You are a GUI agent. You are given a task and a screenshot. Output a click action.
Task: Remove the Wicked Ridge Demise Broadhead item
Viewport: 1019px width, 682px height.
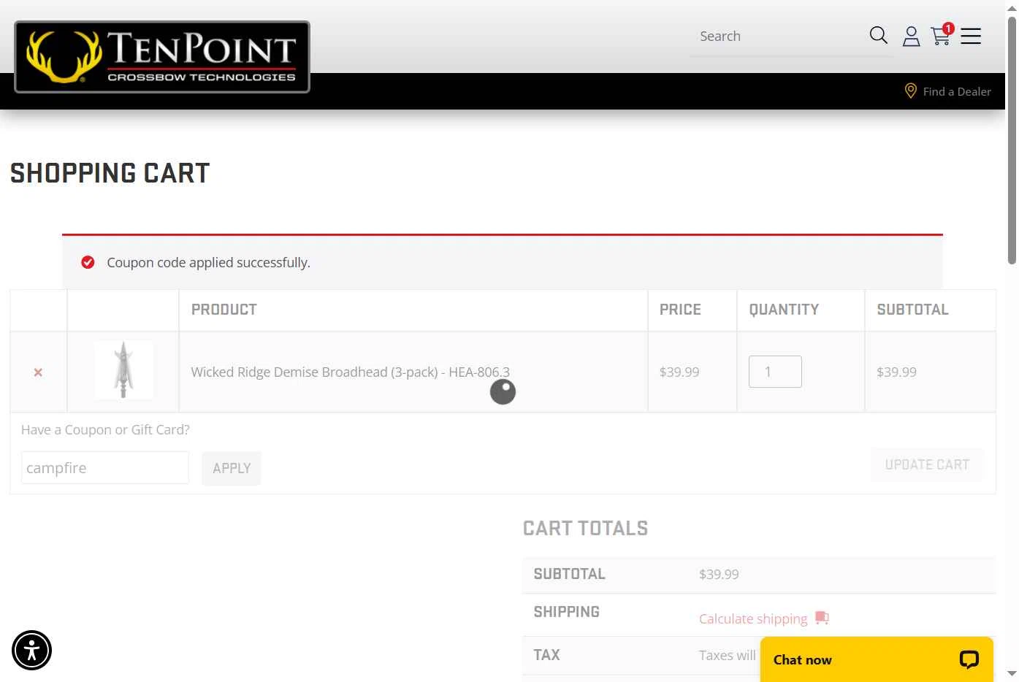click(x=38, y=372)
